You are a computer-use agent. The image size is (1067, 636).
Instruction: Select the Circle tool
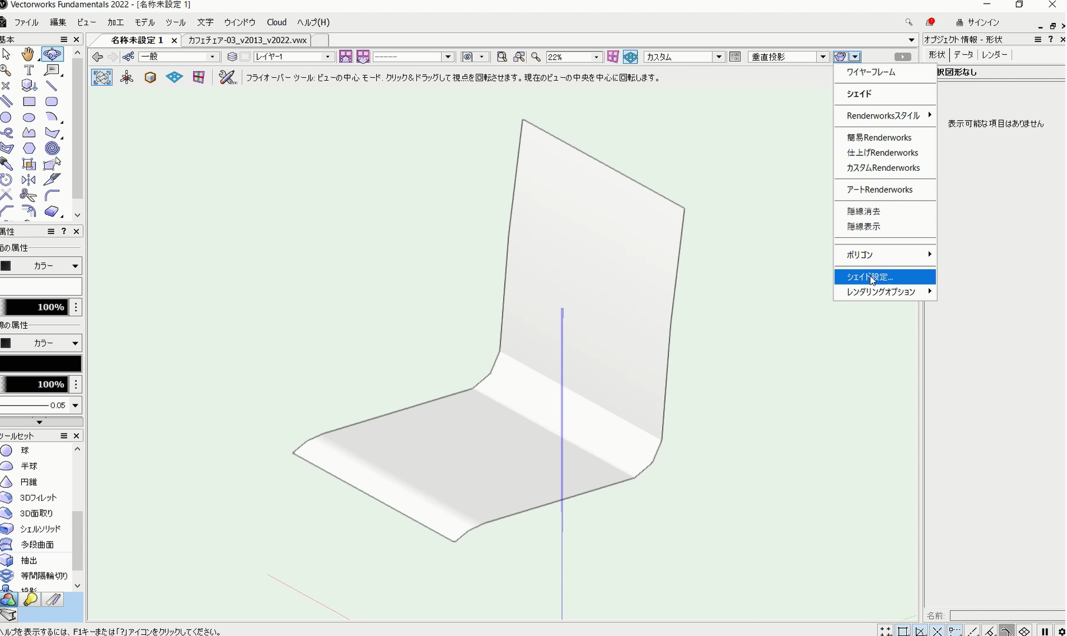6,117
